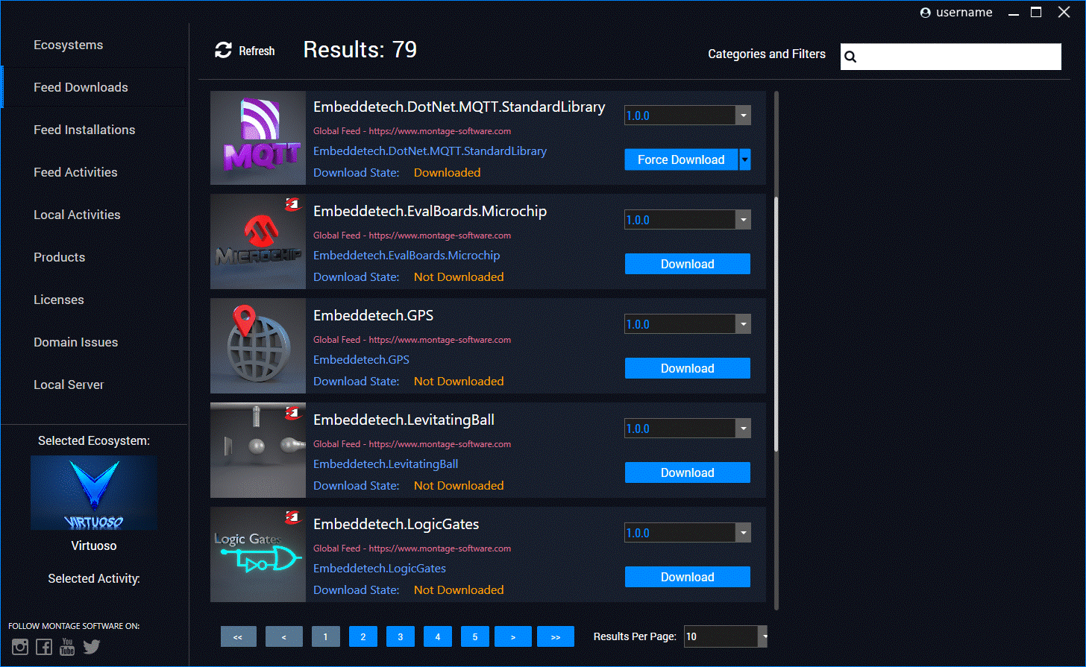Click the 'Downloaded' state text
This screenshot has width=1086, height=667.
click(x=447, y=172)
